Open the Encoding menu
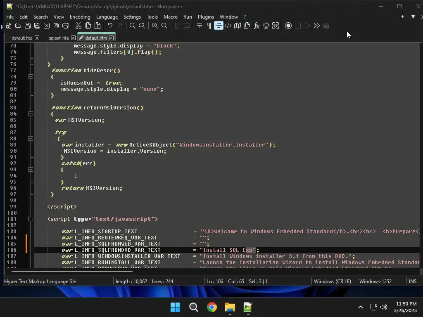The height and width of the screenshot is (317, 423). point(80,17)
